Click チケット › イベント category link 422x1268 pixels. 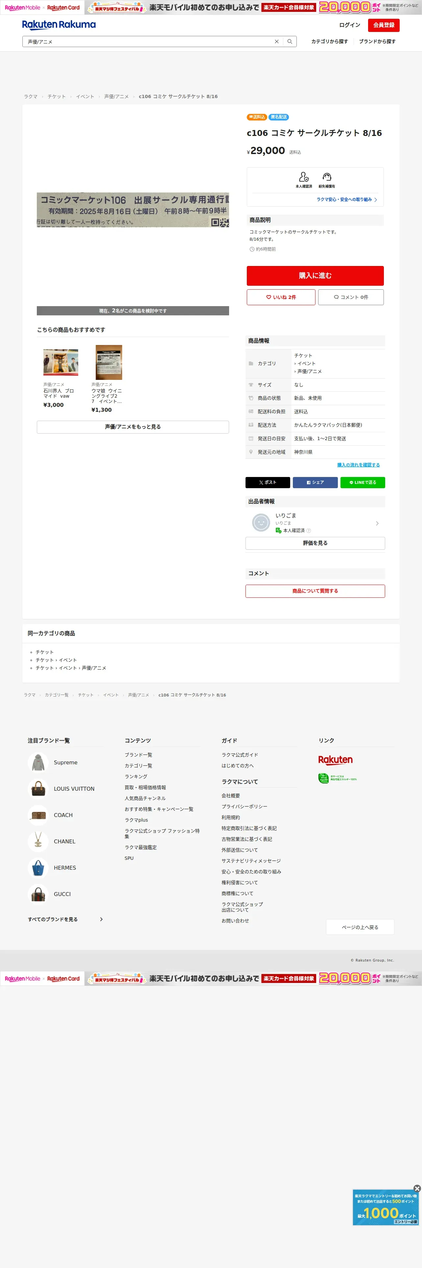click(x=56, y=661)
